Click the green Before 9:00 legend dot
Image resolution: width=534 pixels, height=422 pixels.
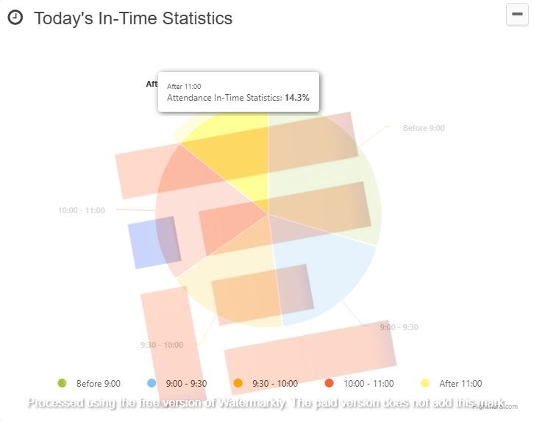[62, 383]
